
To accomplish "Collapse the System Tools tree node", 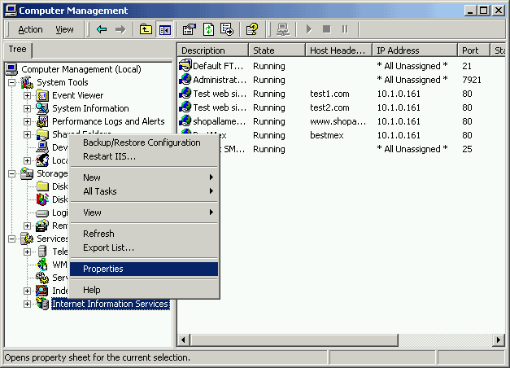I will 12,82.
